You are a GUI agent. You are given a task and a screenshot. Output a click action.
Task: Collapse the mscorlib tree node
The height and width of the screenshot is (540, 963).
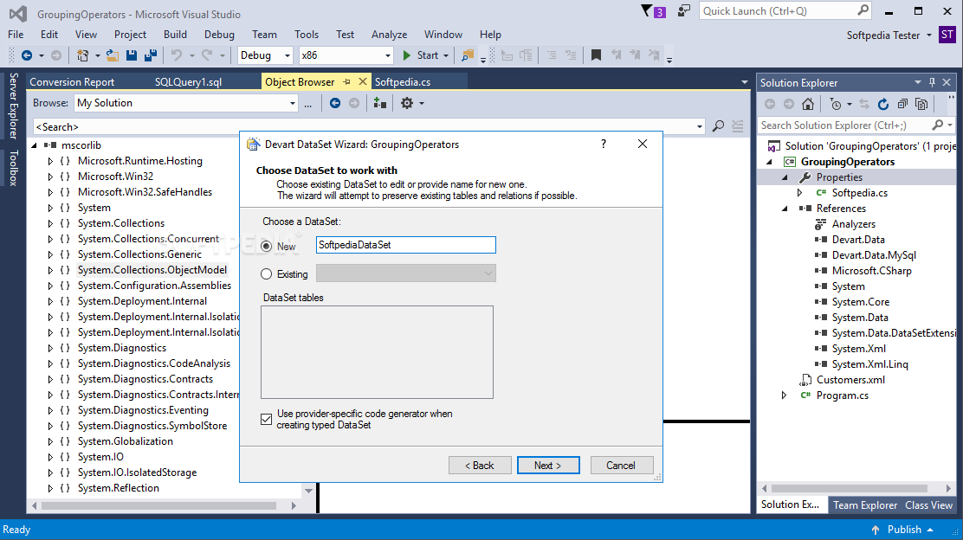point(35,145)
